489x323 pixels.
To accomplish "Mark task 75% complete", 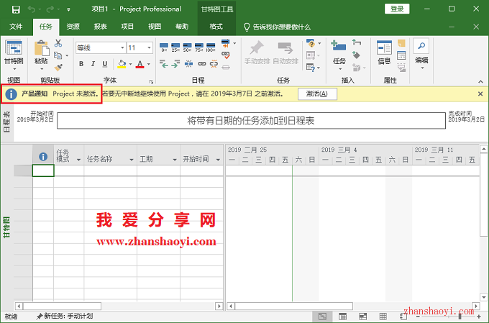I will click(199, 47).
